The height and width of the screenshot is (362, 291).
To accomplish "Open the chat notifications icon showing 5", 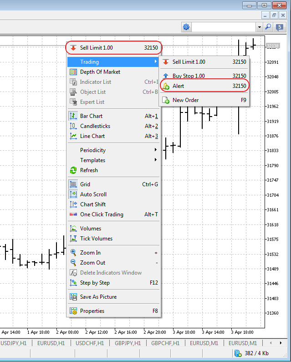I will (x=280, y=27).
